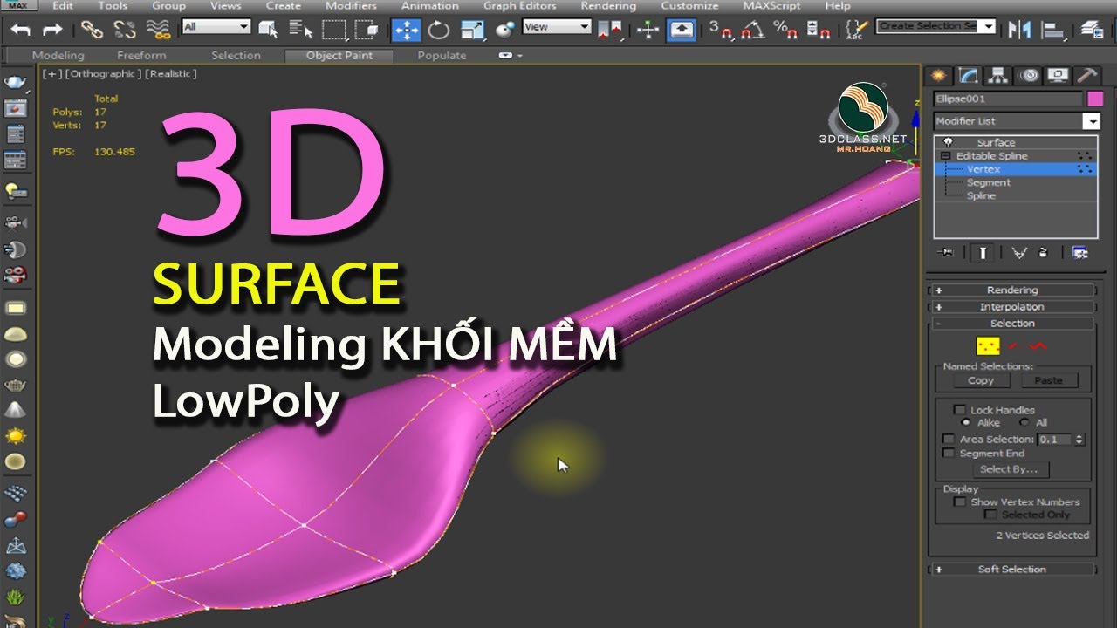This screenshot has width=1117, height=628.
Task: Click the Align tool icon
Action: (x=1053, y=30)
